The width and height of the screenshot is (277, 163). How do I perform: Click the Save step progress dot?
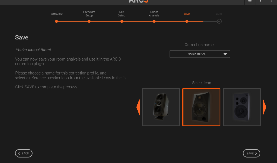[x=186, y=21]
